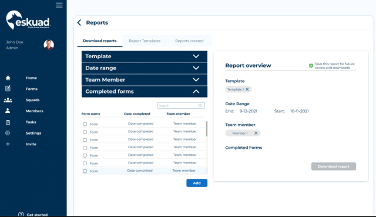The height and width of the screenshot is (217, 376).
Task: Uncheck Save this report for future review
Action: 311,65
